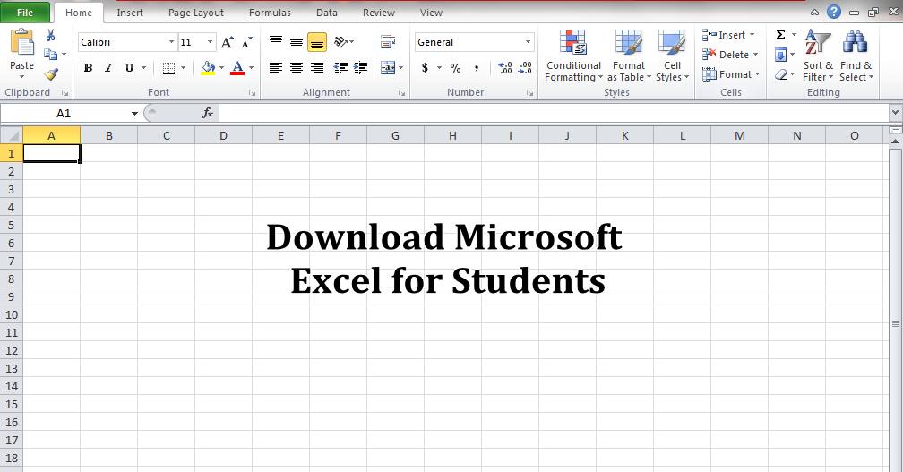Open the Calibri font name dropdown
The width and height of the screenshot is (903, 472).
171,42
